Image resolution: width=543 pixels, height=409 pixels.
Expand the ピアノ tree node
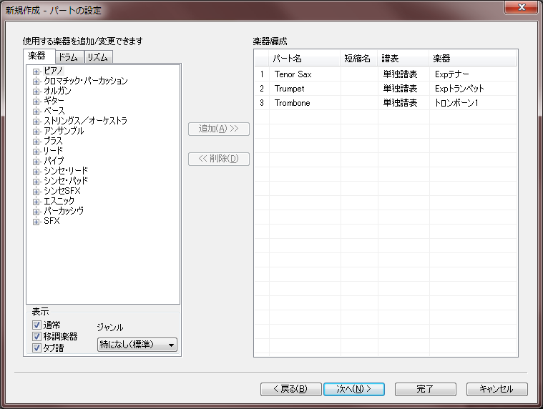click(36, 72)
